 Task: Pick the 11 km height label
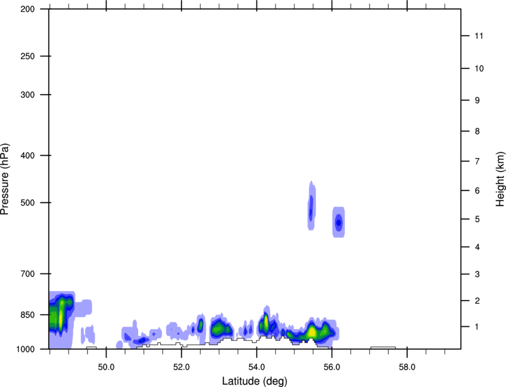(479, 36)
